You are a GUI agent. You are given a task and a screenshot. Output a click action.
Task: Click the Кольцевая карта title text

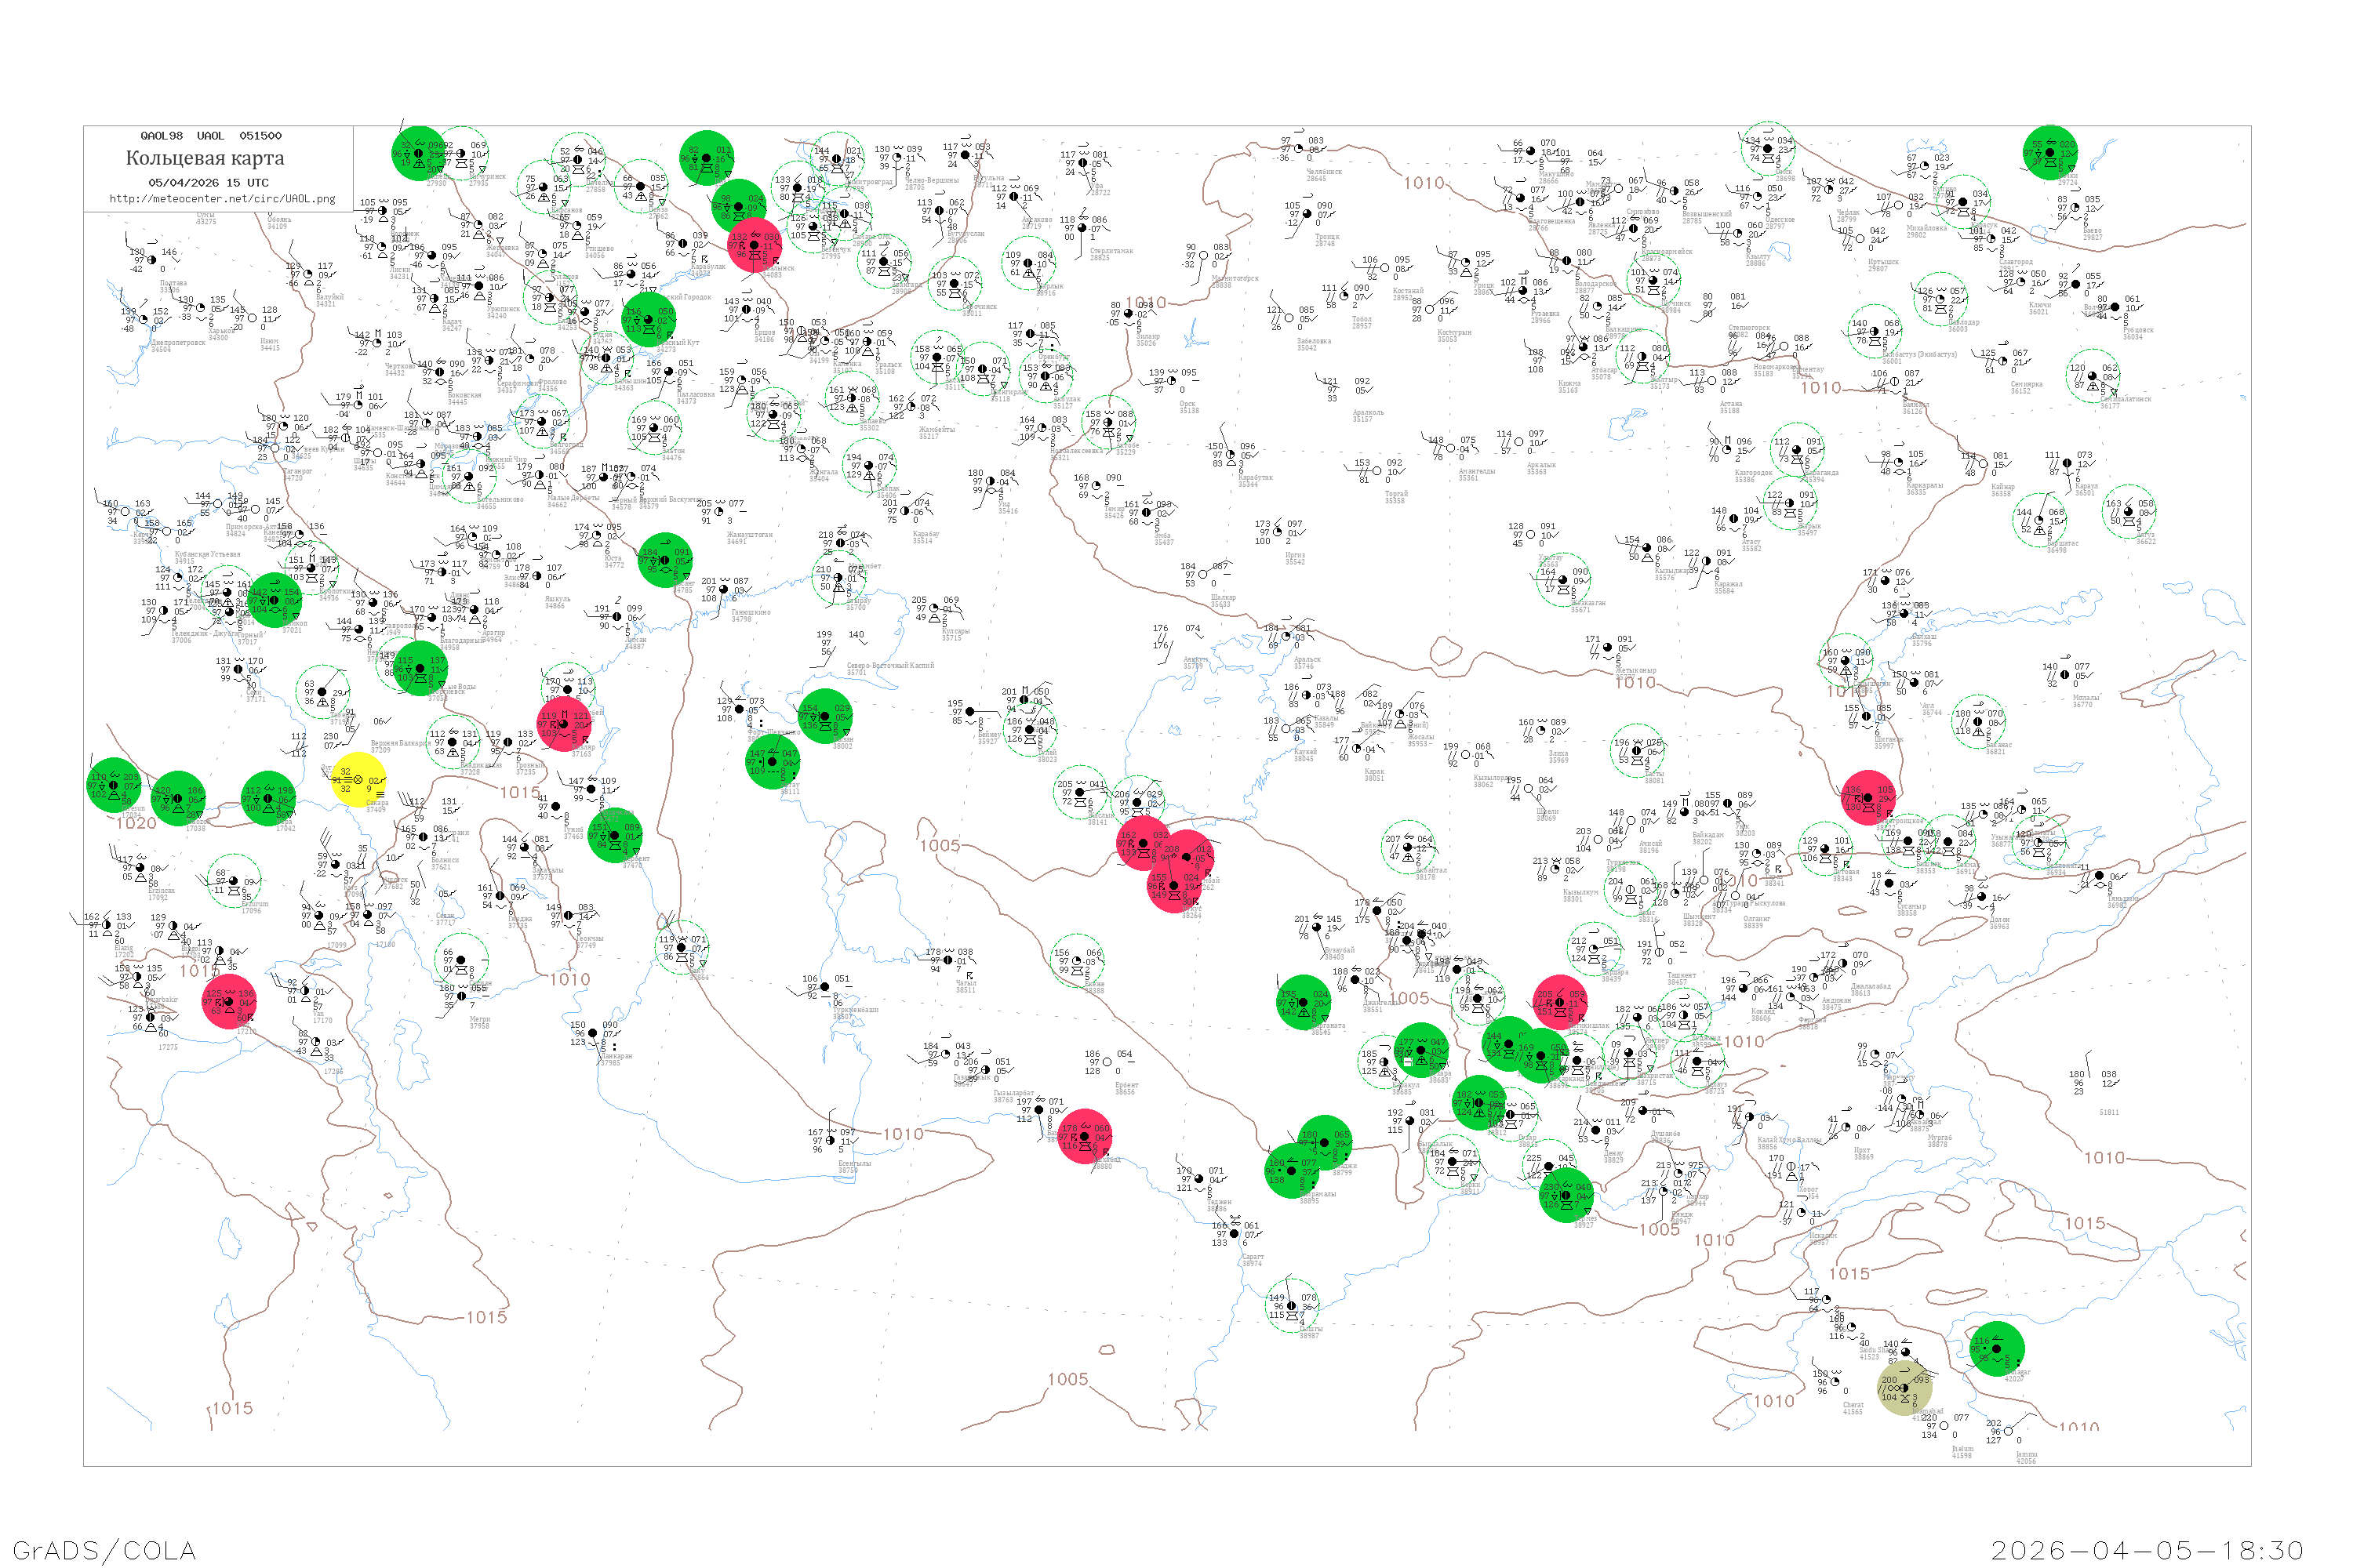[x=205, y=158]
